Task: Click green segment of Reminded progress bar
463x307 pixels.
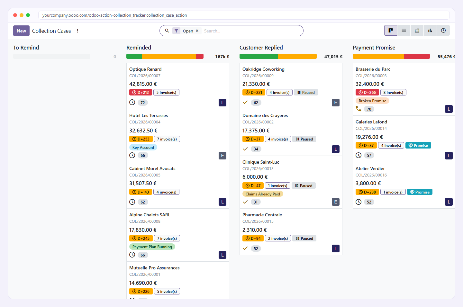Action: click(134, 56)
